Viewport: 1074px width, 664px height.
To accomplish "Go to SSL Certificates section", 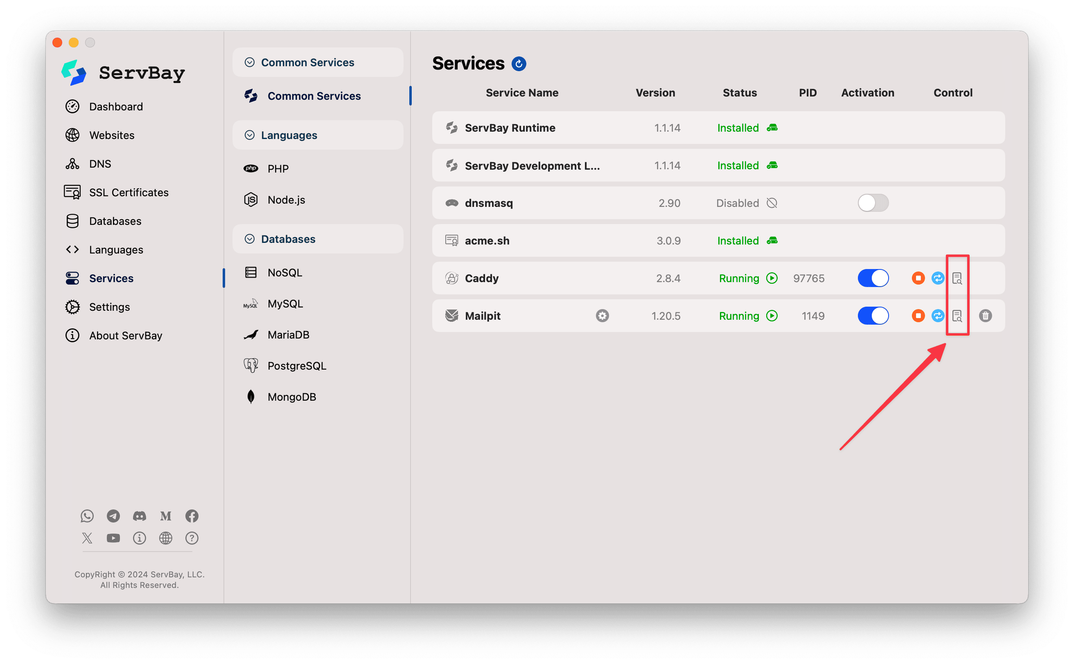I will click(129, 192).
